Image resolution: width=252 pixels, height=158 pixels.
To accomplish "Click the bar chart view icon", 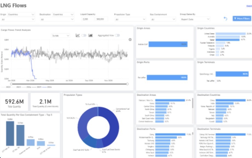I will tap(90, 35).
